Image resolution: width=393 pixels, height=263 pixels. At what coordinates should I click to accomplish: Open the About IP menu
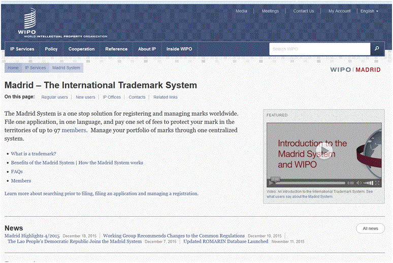tap(147, 49)
